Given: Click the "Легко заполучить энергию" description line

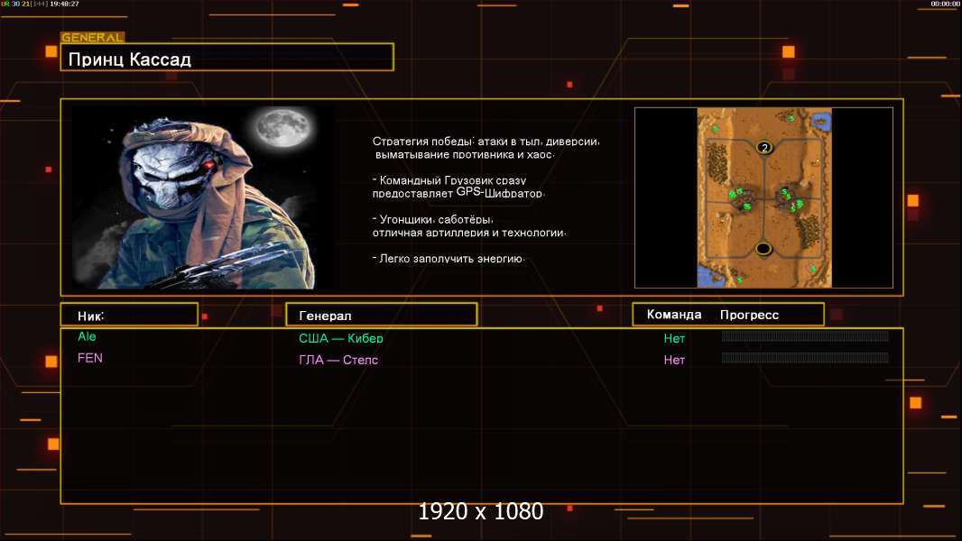Looking at the screenshot, I should (x=449, y=259).
